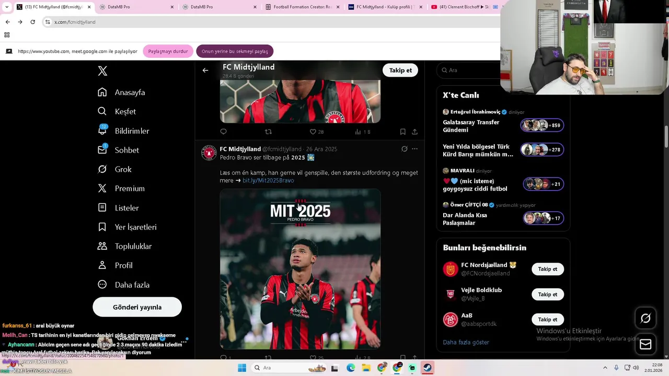Open Topluluklar communities
Viewport: 669px width, 376px height.
[x=124, y=246]
